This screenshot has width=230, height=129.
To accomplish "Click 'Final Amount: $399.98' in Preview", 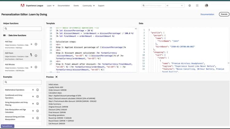I will pos(57,112).
